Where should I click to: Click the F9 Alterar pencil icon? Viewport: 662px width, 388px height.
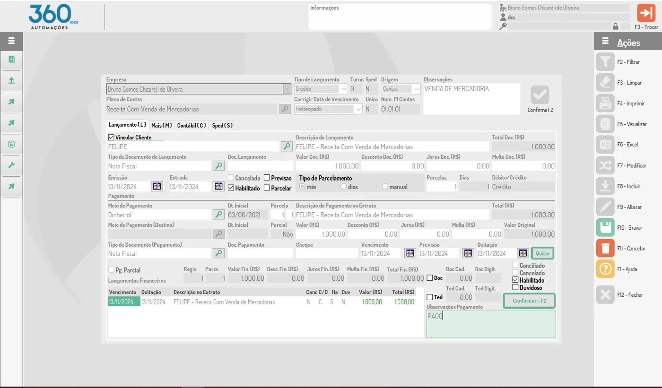tap(605, 207)
